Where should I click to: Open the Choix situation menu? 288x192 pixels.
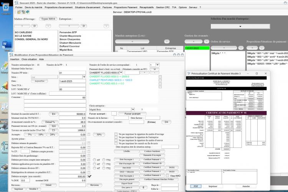tap(29, 60)
